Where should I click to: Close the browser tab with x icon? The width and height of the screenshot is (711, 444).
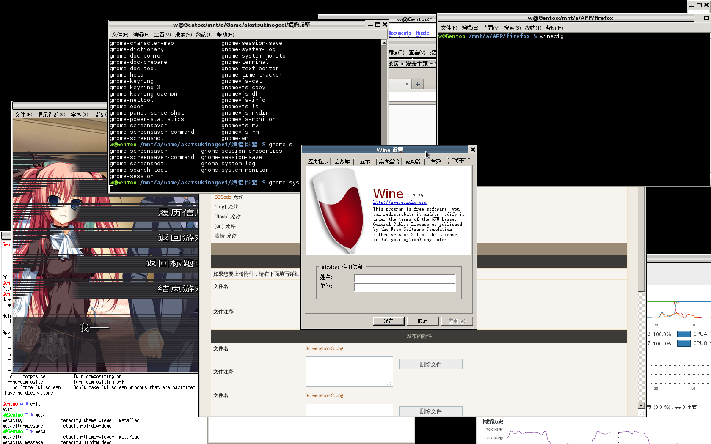(x=407, y=84)
